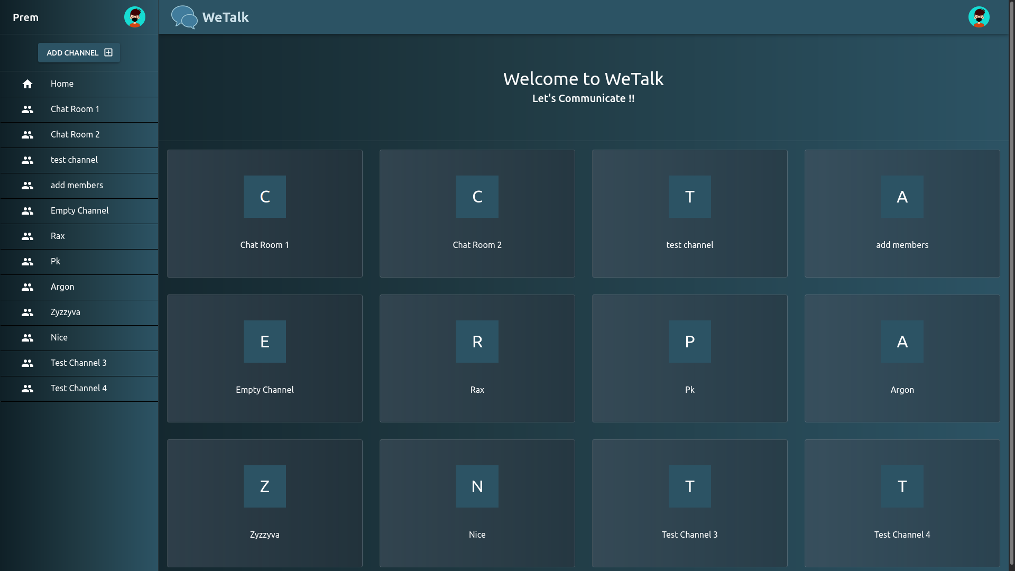Click the E tile of Empty Channel card
The image size is (1015, 571).
[x=265, y=342]
